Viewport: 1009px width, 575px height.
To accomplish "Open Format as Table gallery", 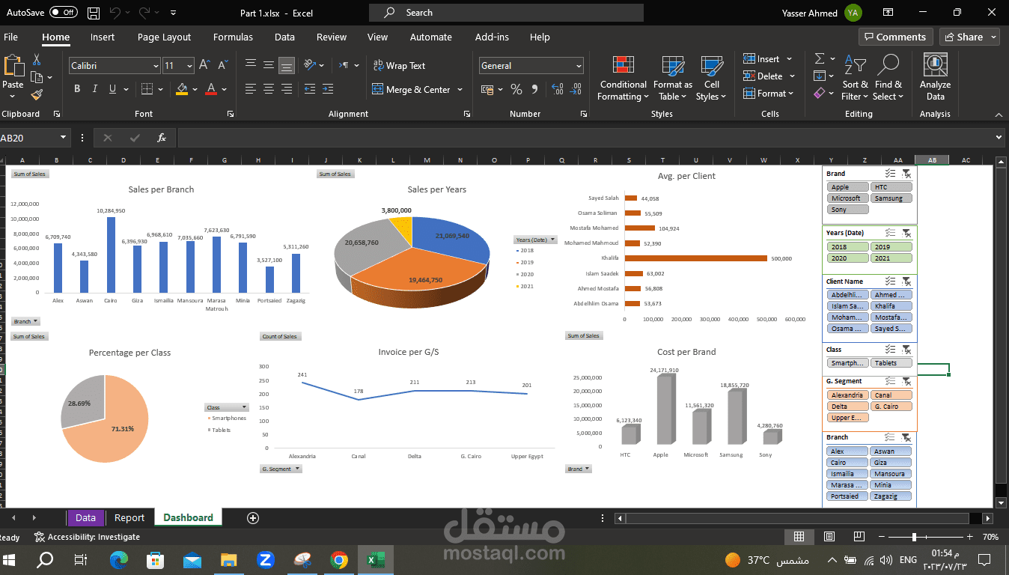I will [x=673, y=78].
